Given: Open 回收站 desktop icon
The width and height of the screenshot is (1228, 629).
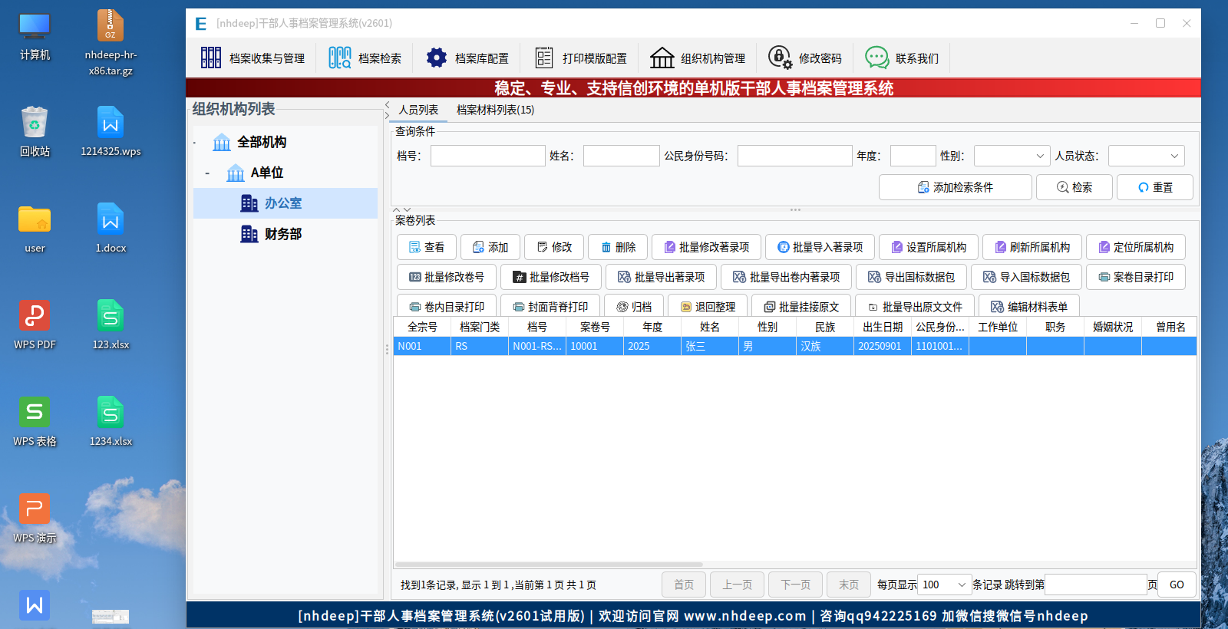Looking at the screenshot, I should pyautogui.click(x=35, y=132).
